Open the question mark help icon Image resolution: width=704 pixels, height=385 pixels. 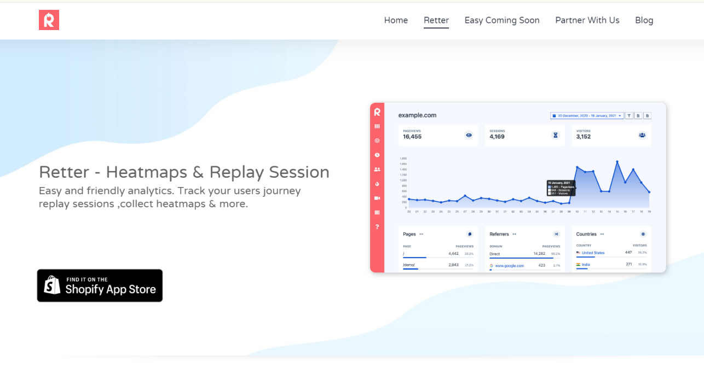(377, 226)
